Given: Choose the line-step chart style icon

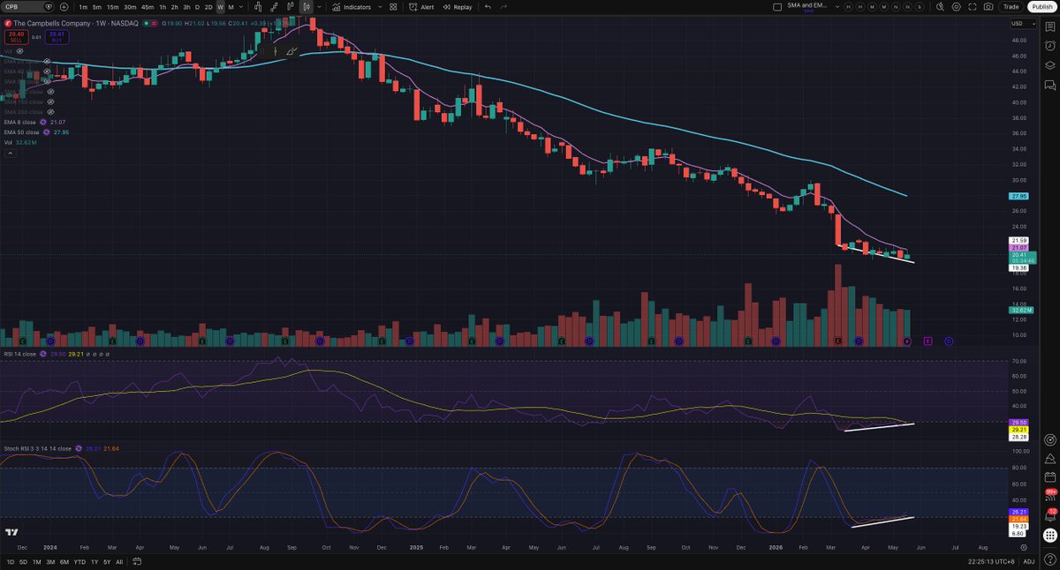Looking at the screenshot, I should pos(275,6).
